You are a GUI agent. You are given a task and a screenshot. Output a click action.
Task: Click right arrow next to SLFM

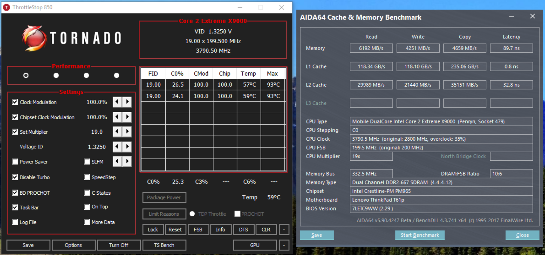[x=127, y=162]
